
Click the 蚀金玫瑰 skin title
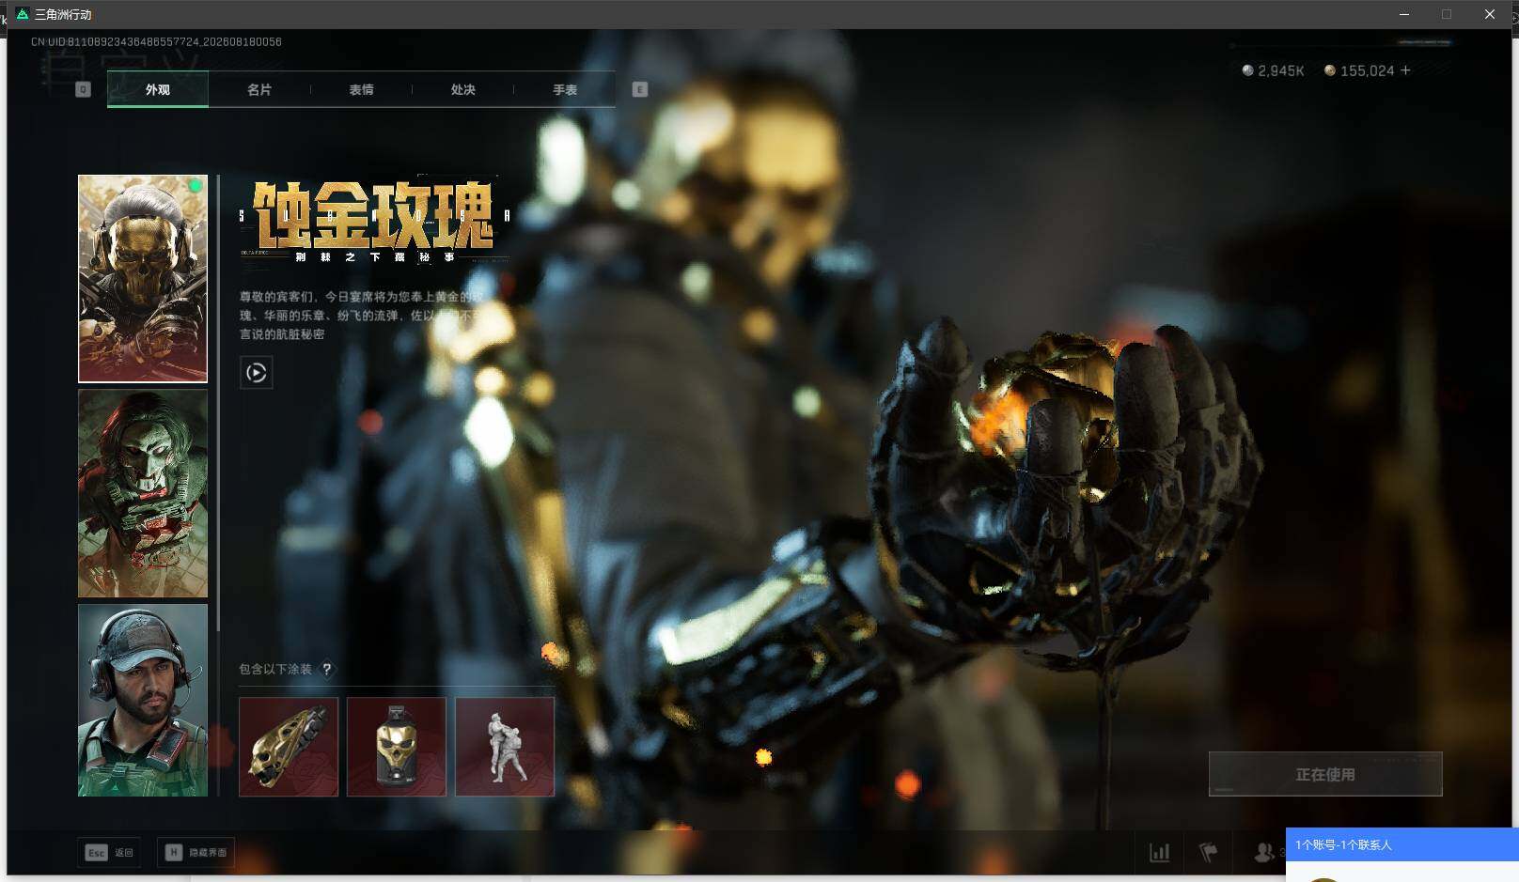(374, 215)
